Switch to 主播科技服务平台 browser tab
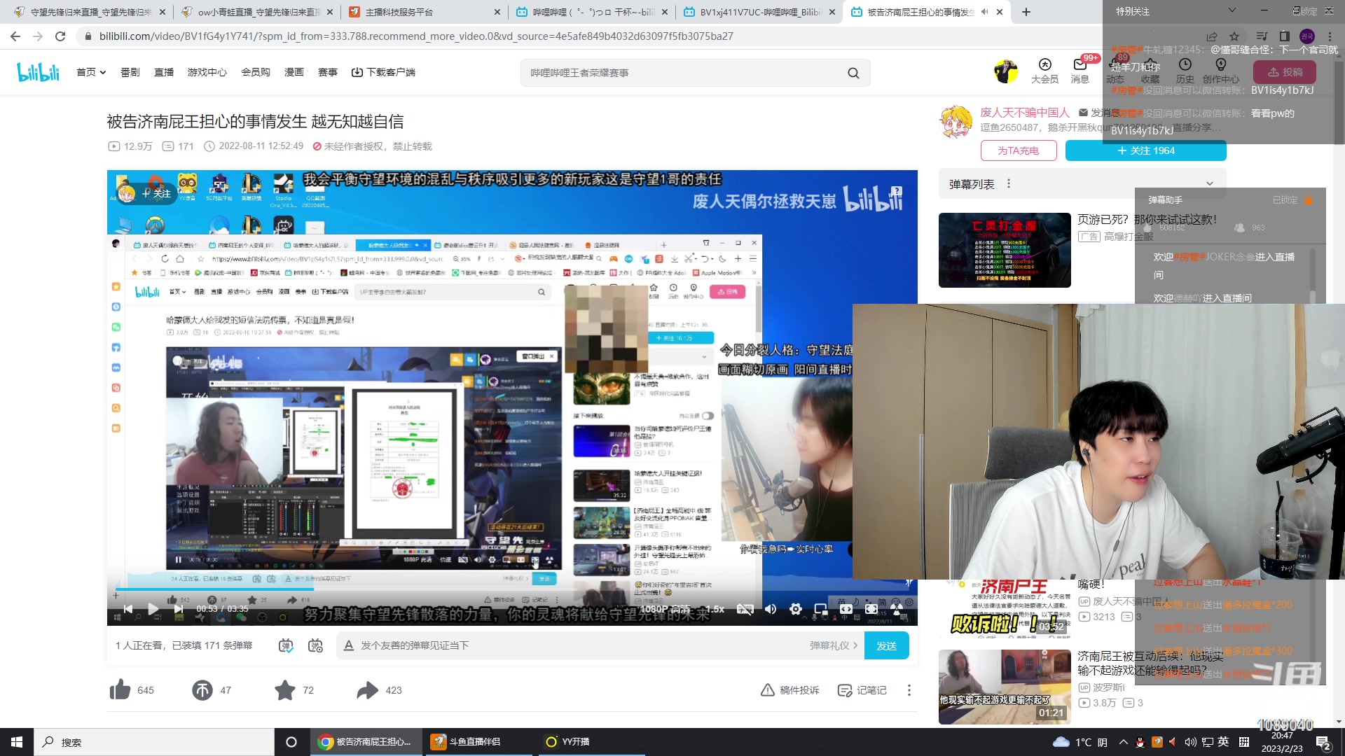The width and height of the screenshot is (1345, 756). tap(425, 12)
